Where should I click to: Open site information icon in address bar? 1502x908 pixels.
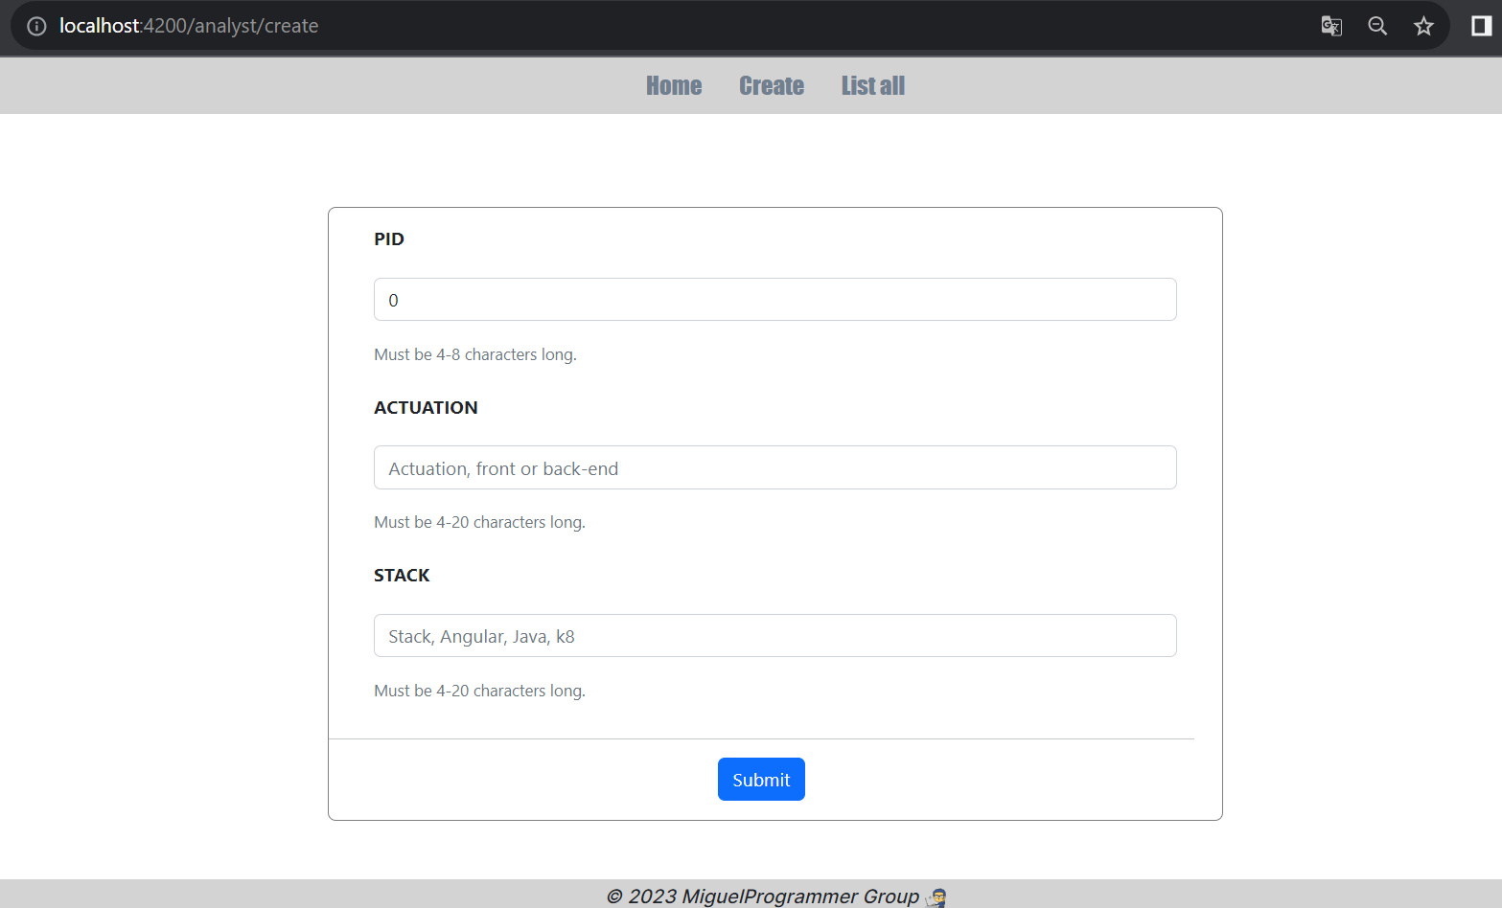coord(36,26)
